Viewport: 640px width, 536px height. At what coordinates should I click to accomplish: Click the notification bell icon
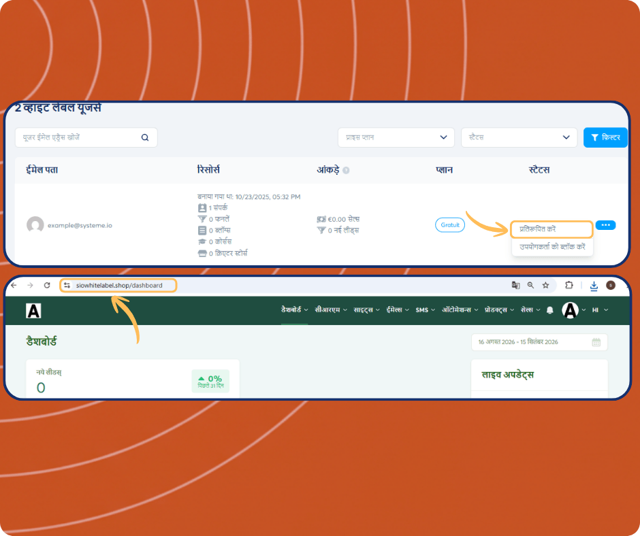pyautogui.click(x=550, y=310)
